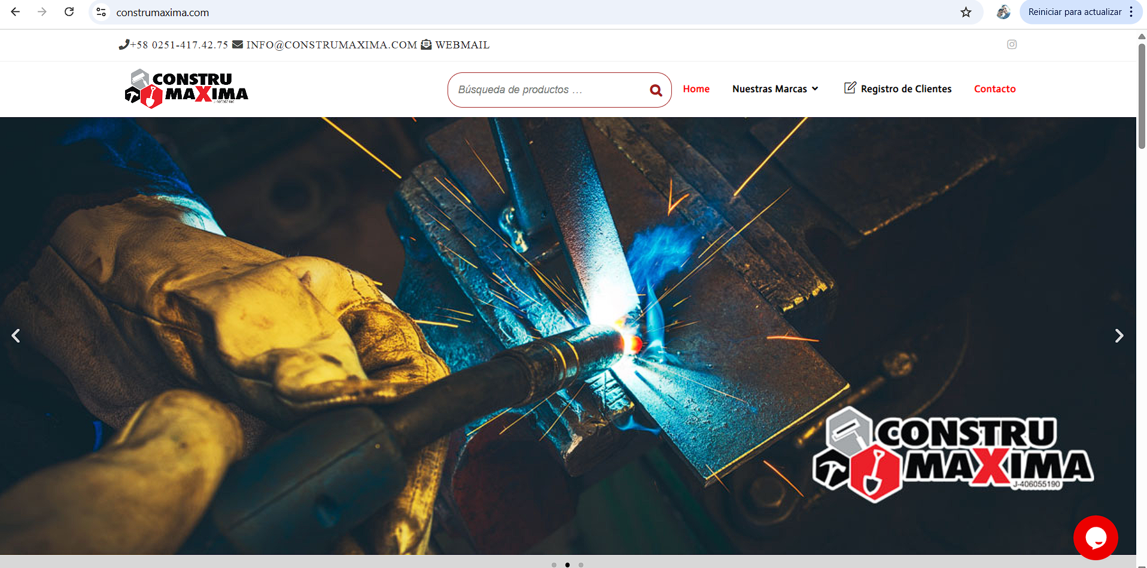1147x568 pixels.
Task: Expand the Nuestras Marcas dropdown
Action: point(775,89)
